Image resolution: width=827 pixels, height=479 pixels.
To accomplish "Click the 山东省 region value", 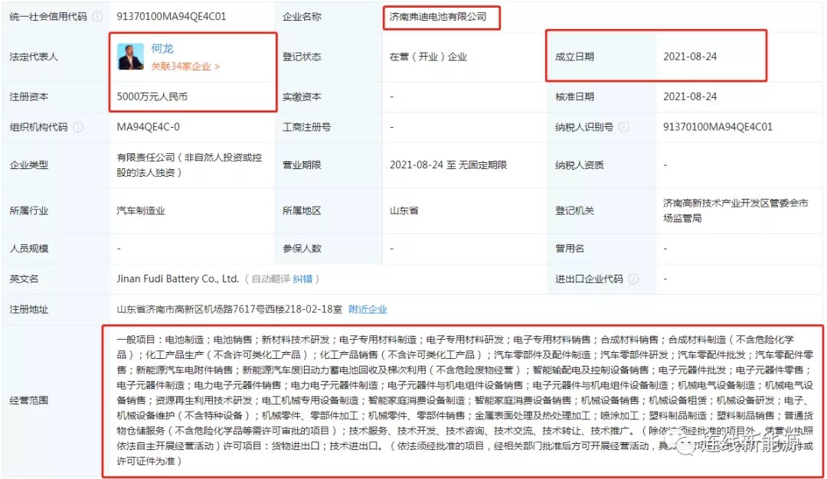I will point(404,210).
